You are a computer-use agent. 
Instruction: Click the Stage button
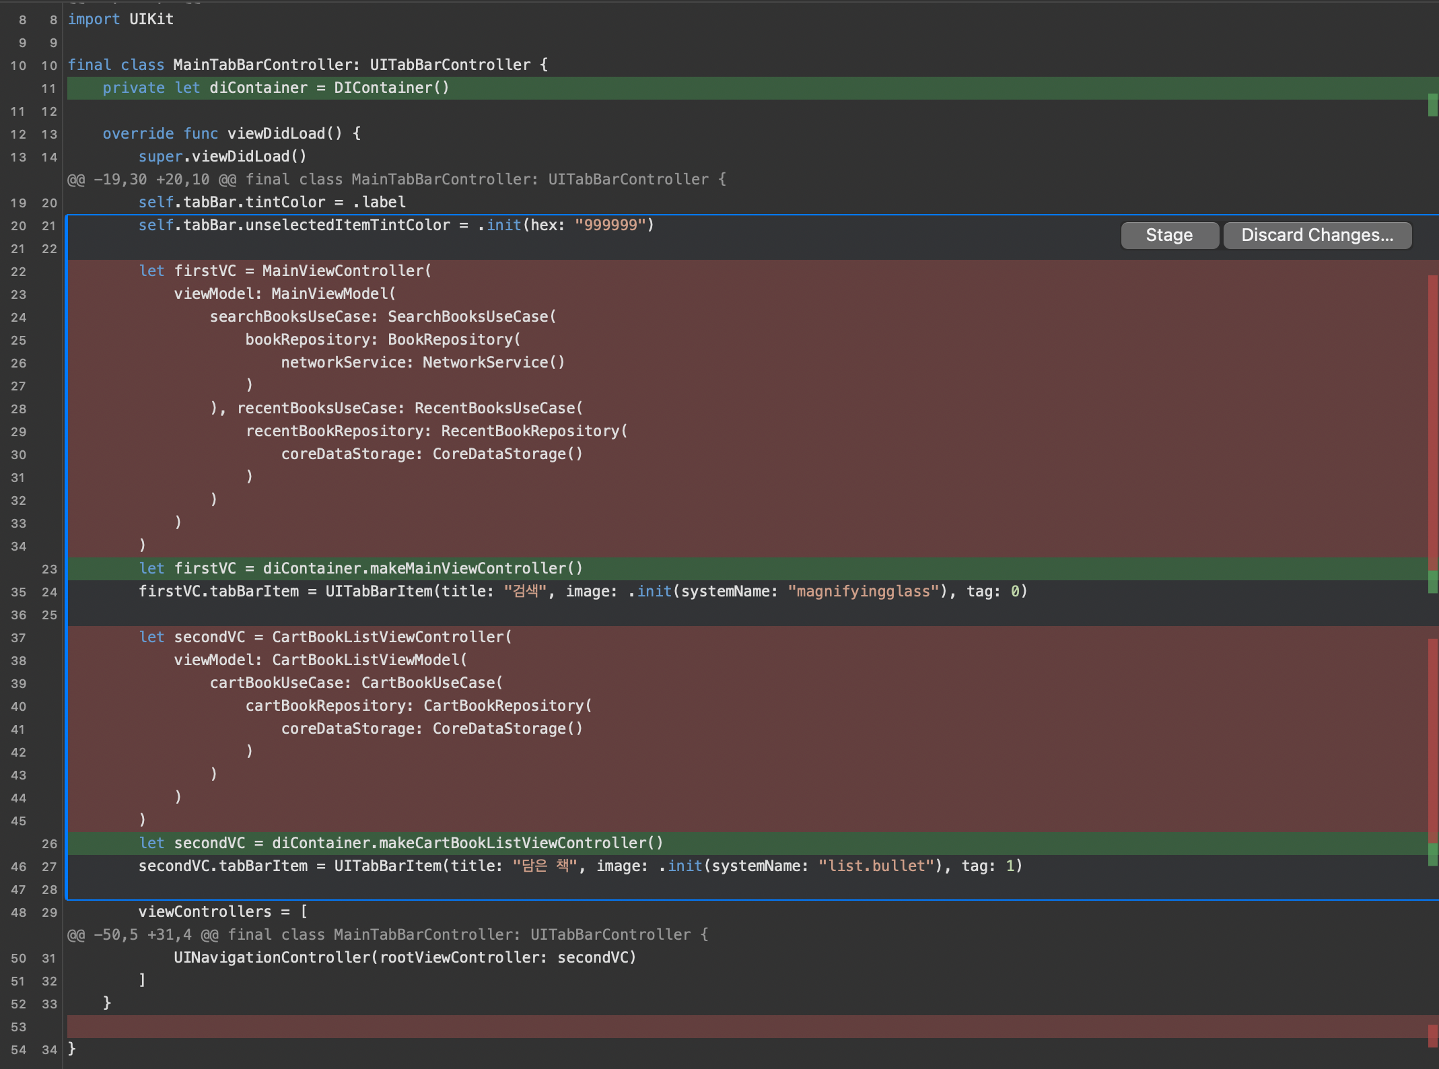point(1169,235)
